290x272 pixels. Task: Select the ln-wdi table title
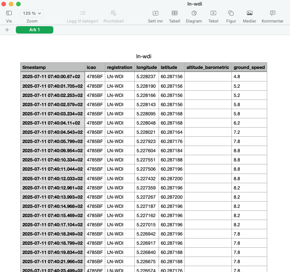point(144,56)
